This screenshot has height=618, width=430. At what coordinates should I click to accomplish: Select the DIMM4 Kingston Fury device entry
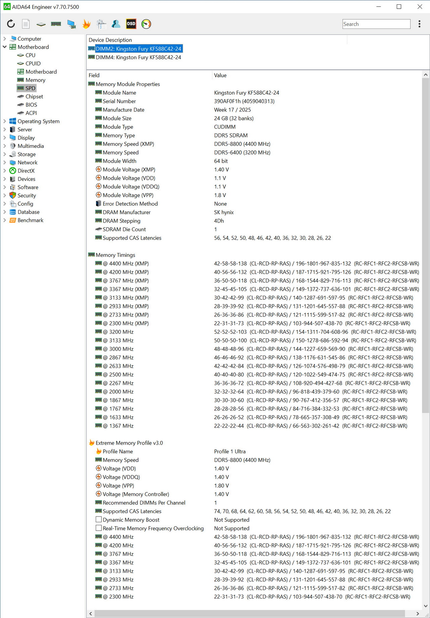138,57
